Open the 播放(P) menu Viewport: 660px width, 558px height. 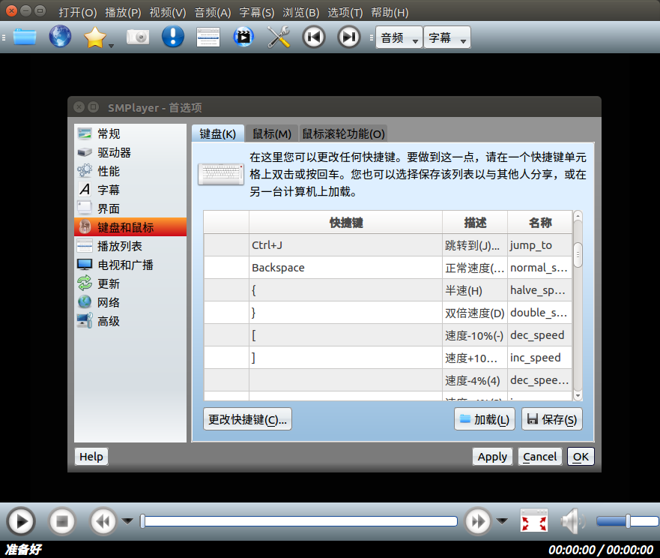(123, 12)
